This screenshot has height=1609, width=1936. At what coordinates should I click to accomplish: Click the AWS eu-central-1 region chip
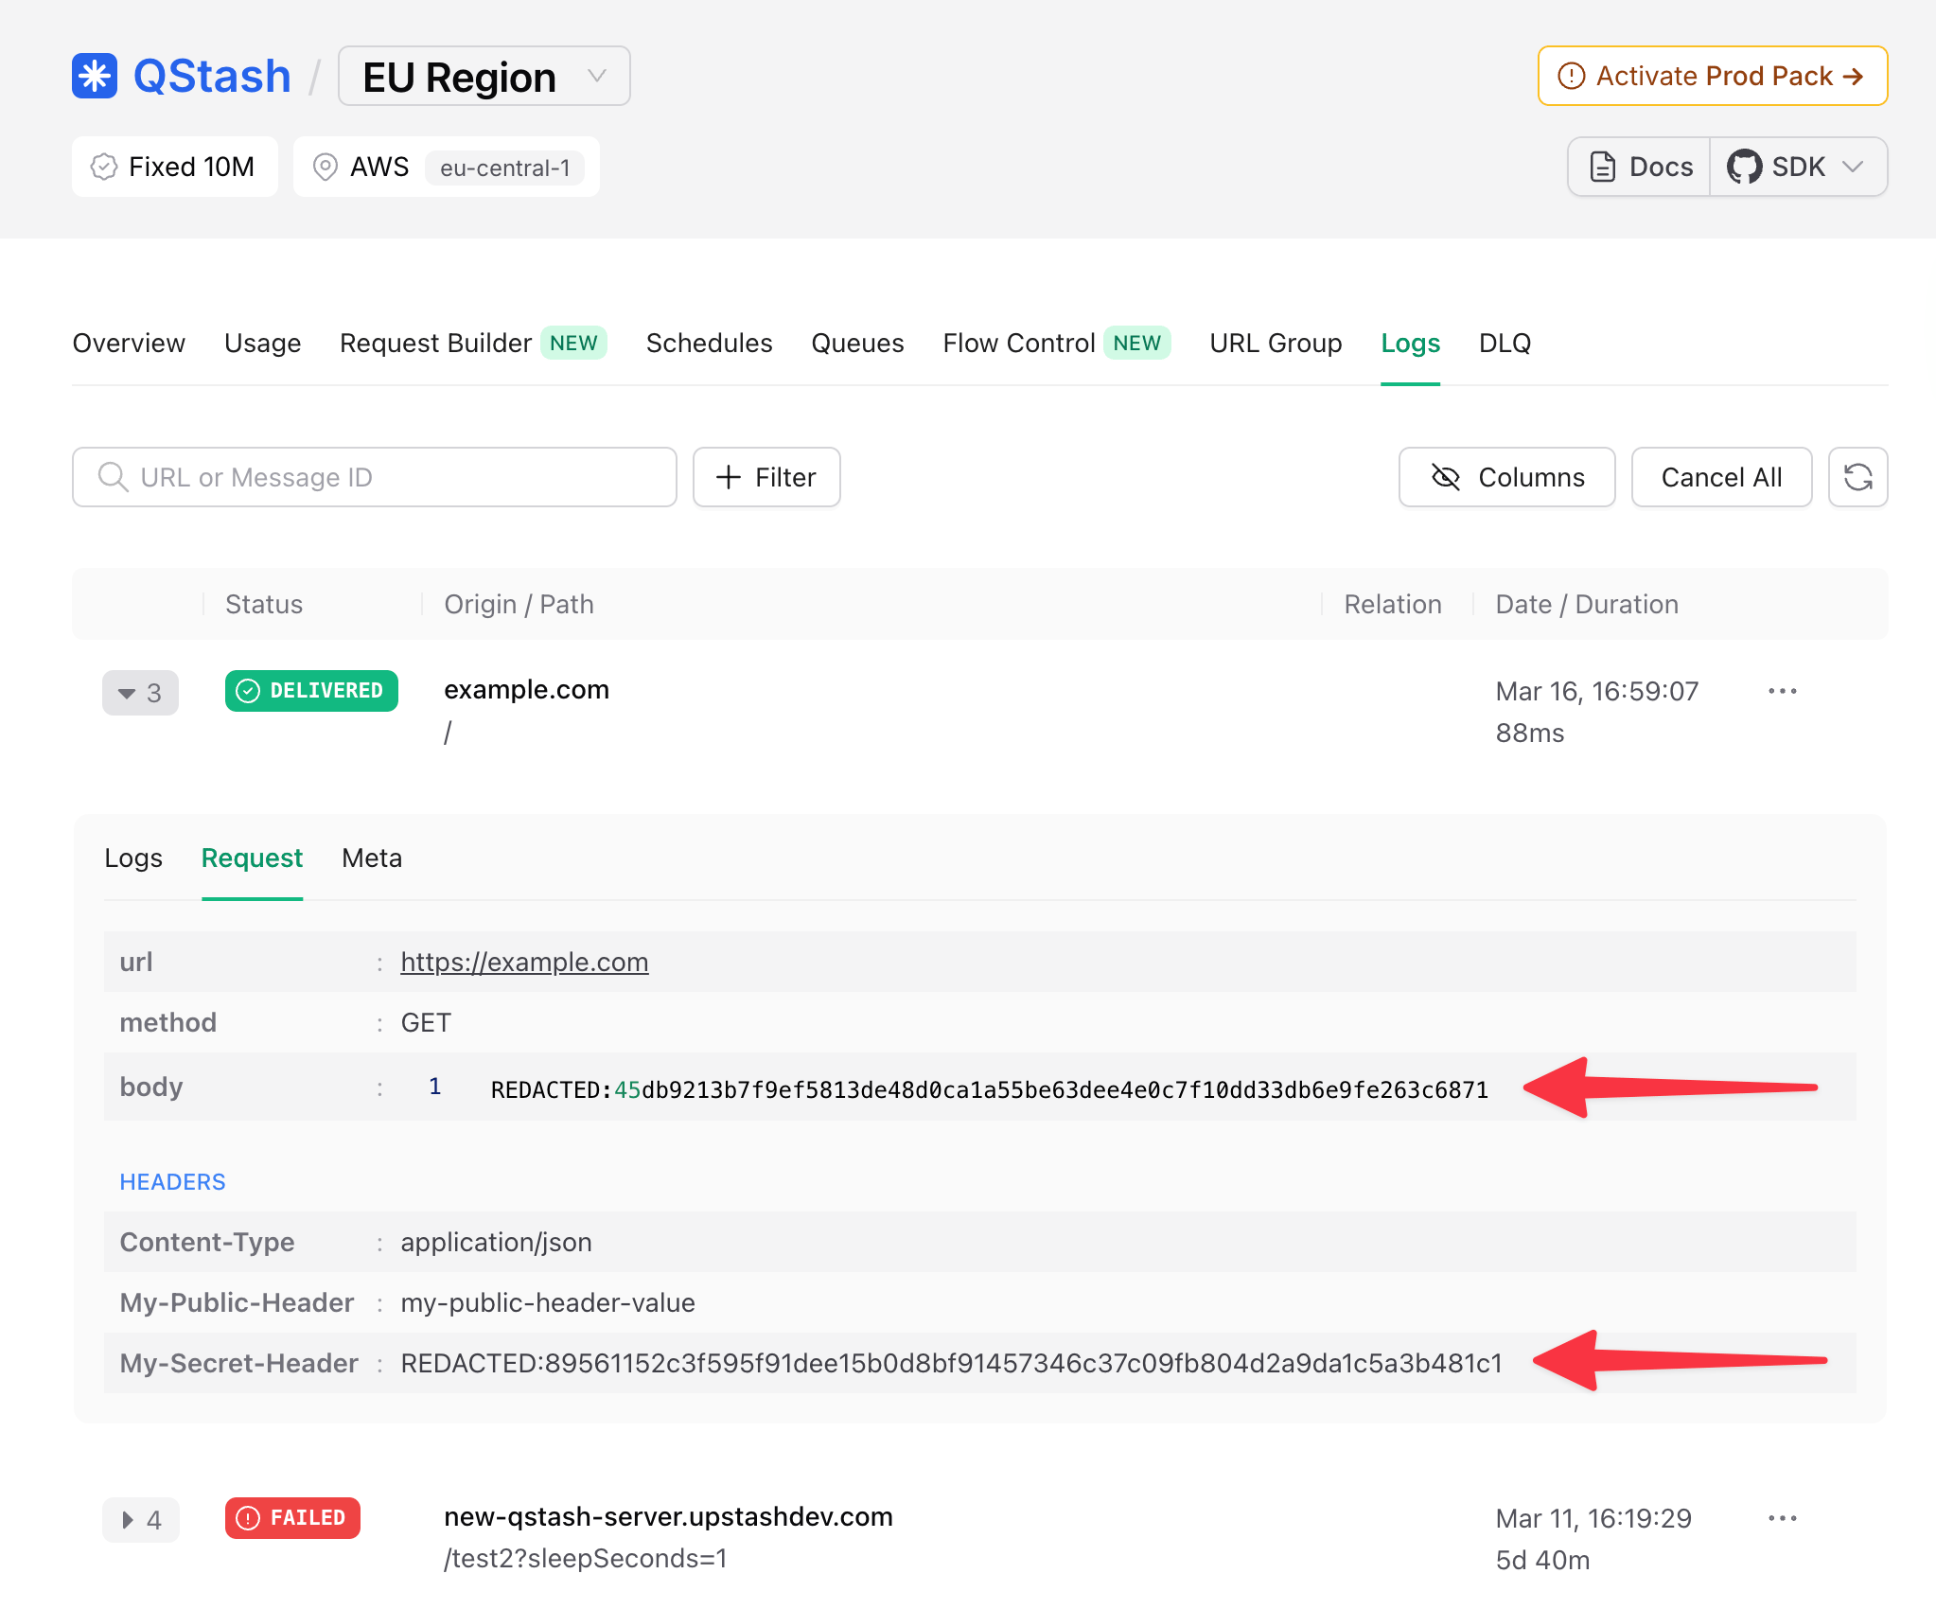447,167
